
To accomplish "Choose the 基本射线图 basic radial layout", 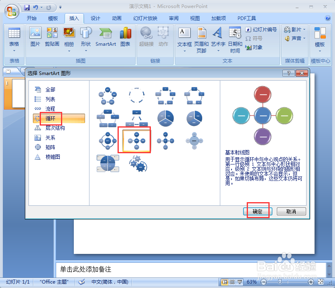I will point(136,141).
